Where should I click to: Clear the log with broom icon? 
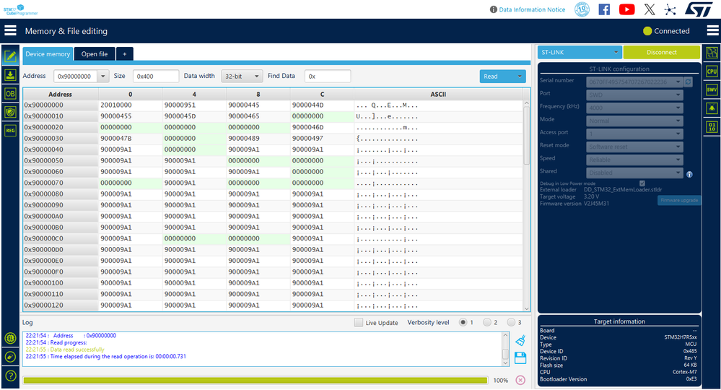pyautogui.click(x=520, y=340)
